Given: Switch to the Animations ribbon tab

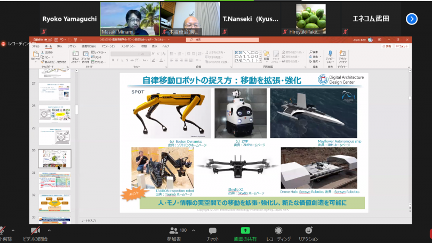Looking at the screenshot, I should point(108,46).
